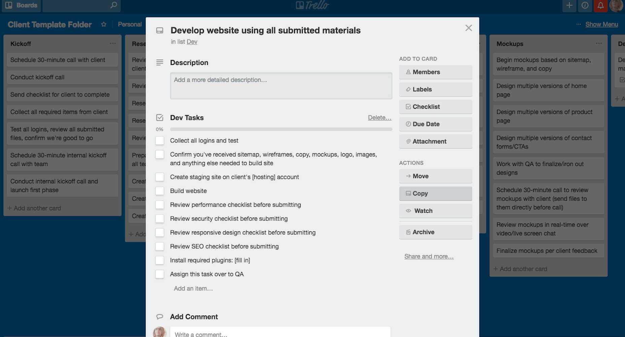Screen dimensions: 625x337
Task: Open the user avatar in header
Action: pos(616,5)
